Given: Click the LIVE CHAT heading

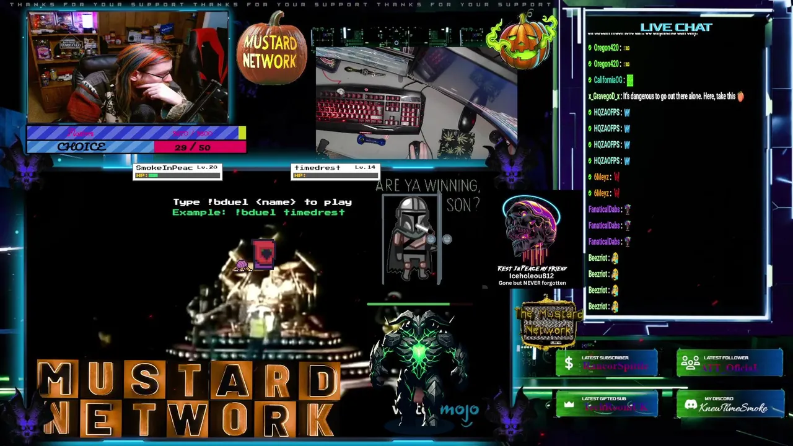Looking at the screenshot, I should [676, 27].
